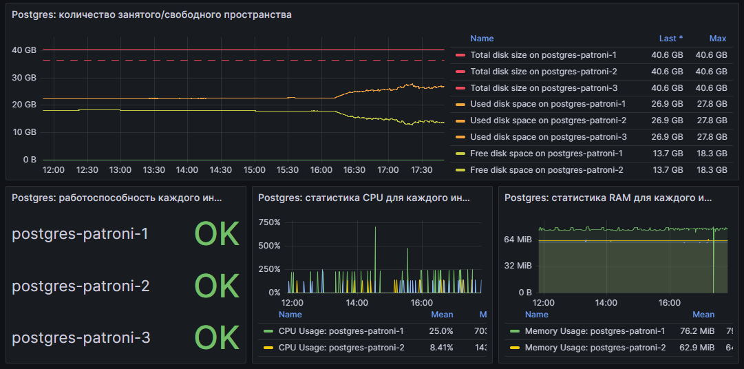Click orange swatch of Used disk space postgres-patroni-2
Viewport: 744px width, 369px height.
[460, 121]
